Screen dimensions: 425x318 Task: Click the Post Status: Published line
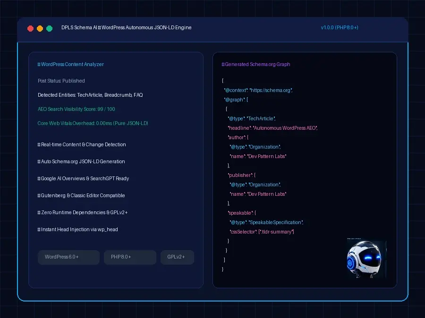[61, 81]
